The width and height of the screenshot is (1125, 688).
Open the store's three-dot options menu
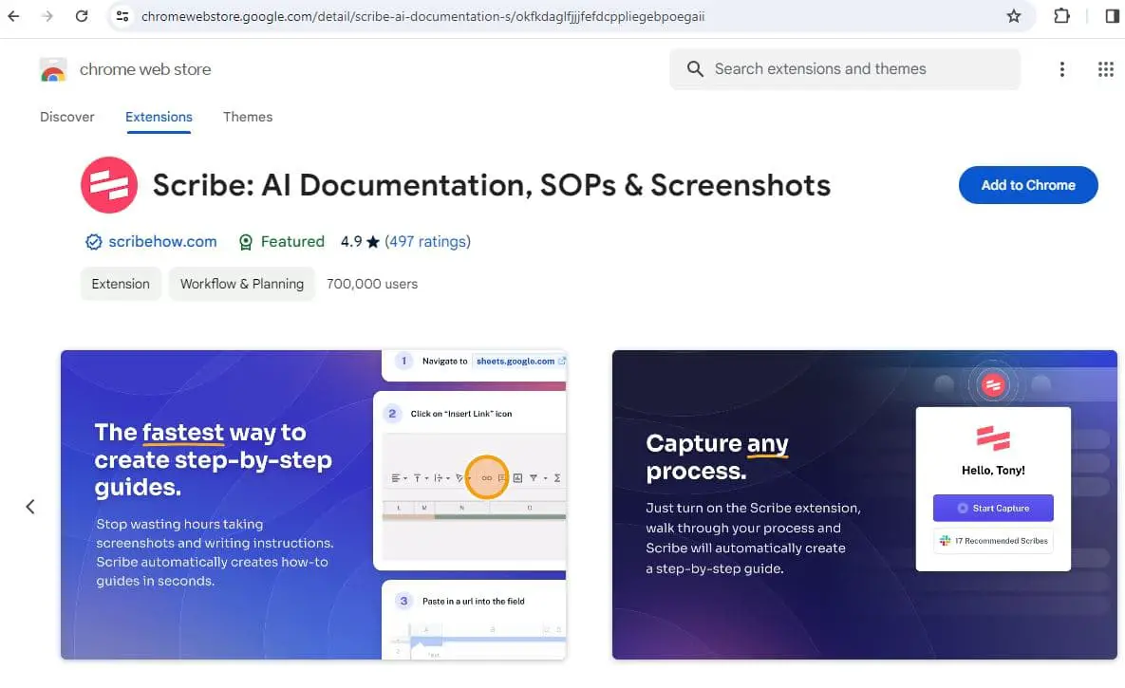[1062, 68]
